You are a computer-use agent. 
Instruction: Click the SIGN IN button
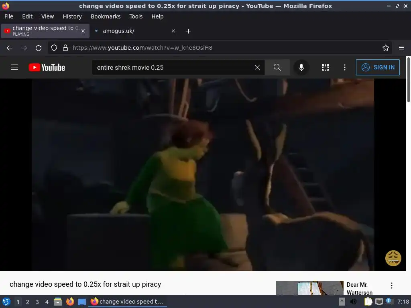[x=378, y=67]
